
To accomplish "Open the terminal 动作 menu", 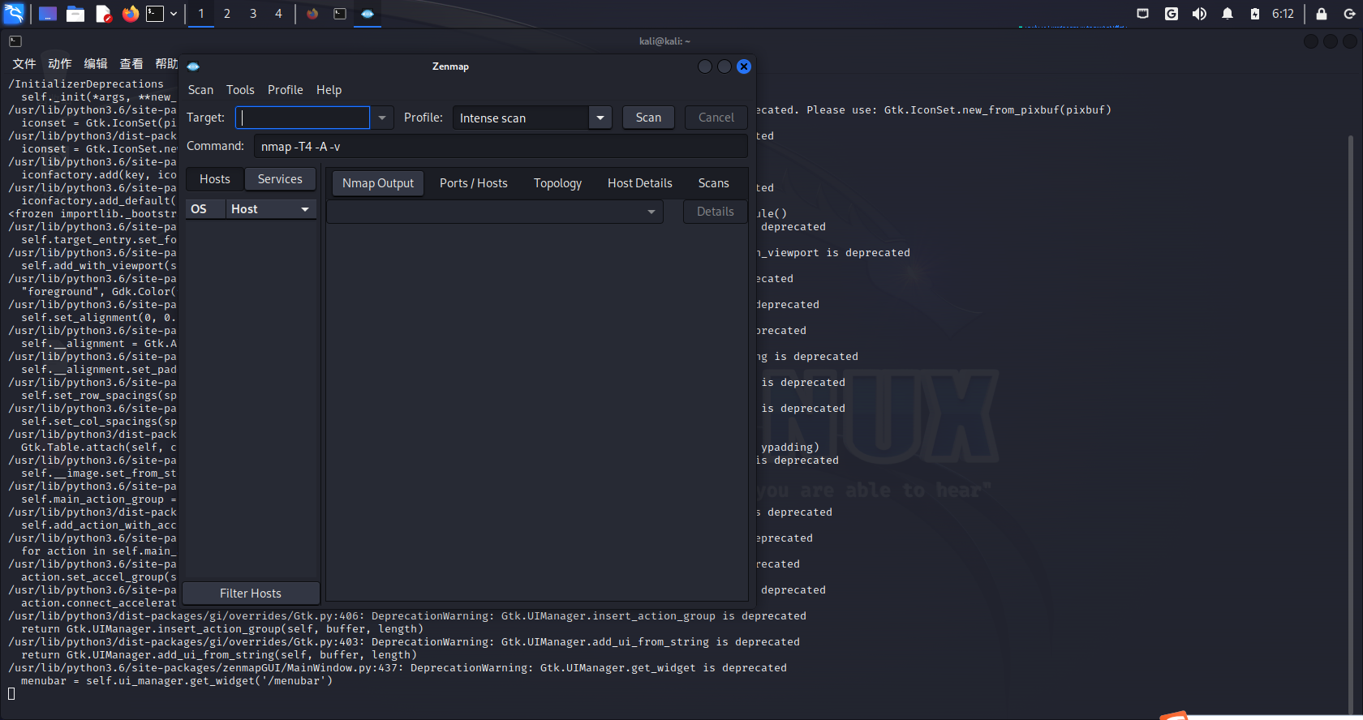I will point(60,64).
